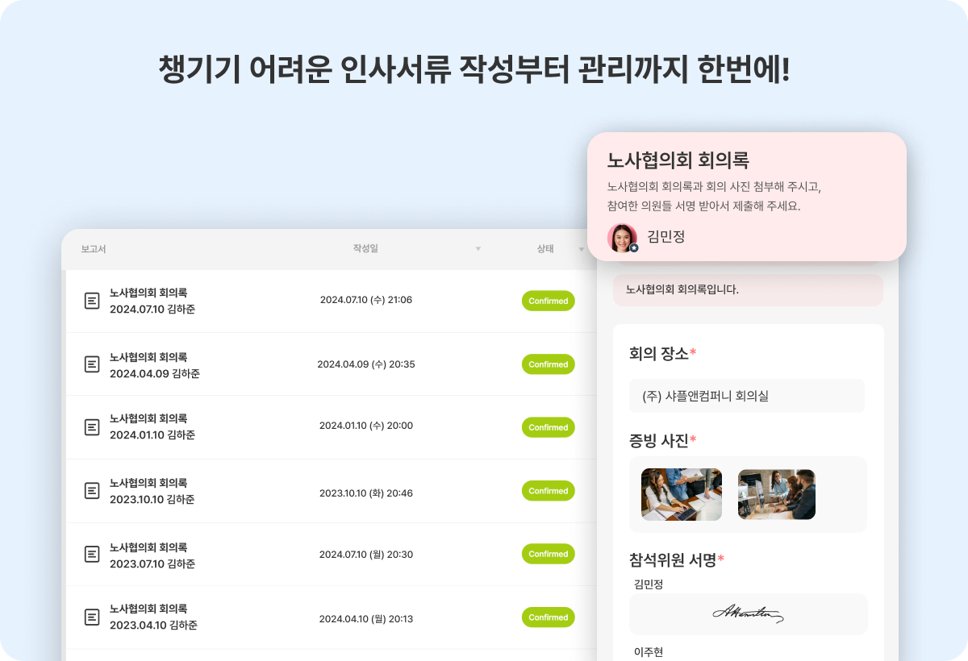Click the date 2024.07.10 (수) 21:06
The width and height of the screenshot is (968, 661).
(x=366, y=300)
